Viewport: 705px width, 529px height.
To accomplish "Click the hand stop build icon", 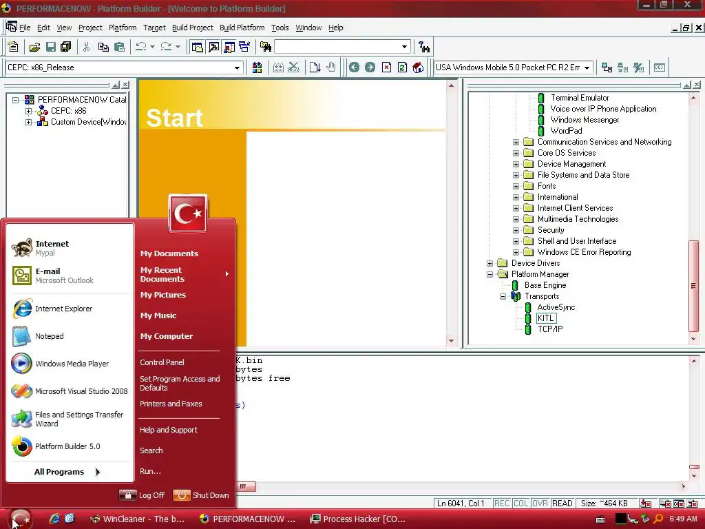I will pos(331,68).
